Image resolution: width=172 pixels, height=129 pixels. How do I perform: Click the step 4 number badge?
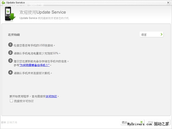pyautogui.click(x=10, y=73)
